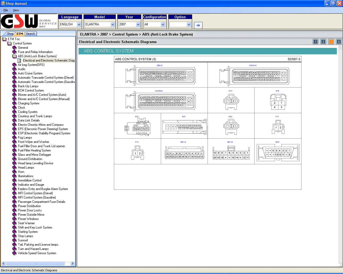
Task: Open Data Link Details
Action: [29, 120]
